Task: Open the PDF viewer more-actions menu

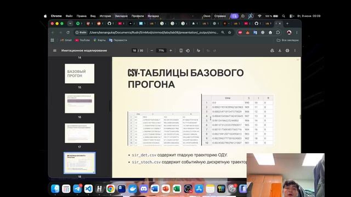Action: coord(295,51)
